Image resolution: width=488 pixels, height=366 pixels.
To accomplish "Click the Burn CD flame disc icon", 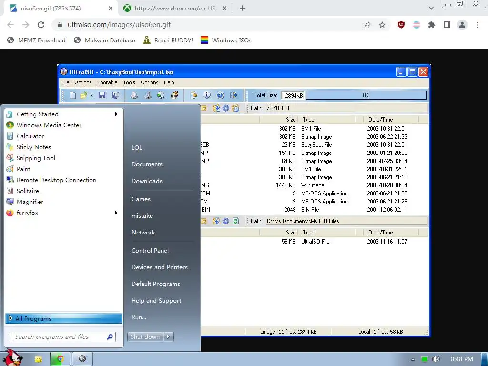I will point(174,95).
